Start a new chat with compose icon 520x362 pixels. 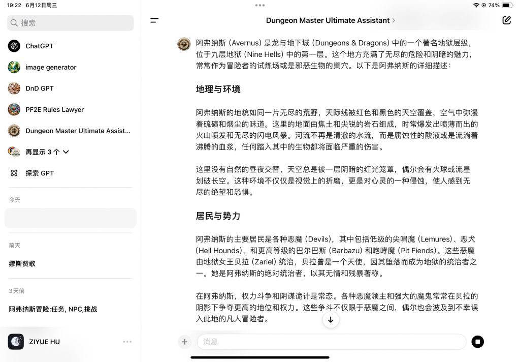click(x=506, y=20)
